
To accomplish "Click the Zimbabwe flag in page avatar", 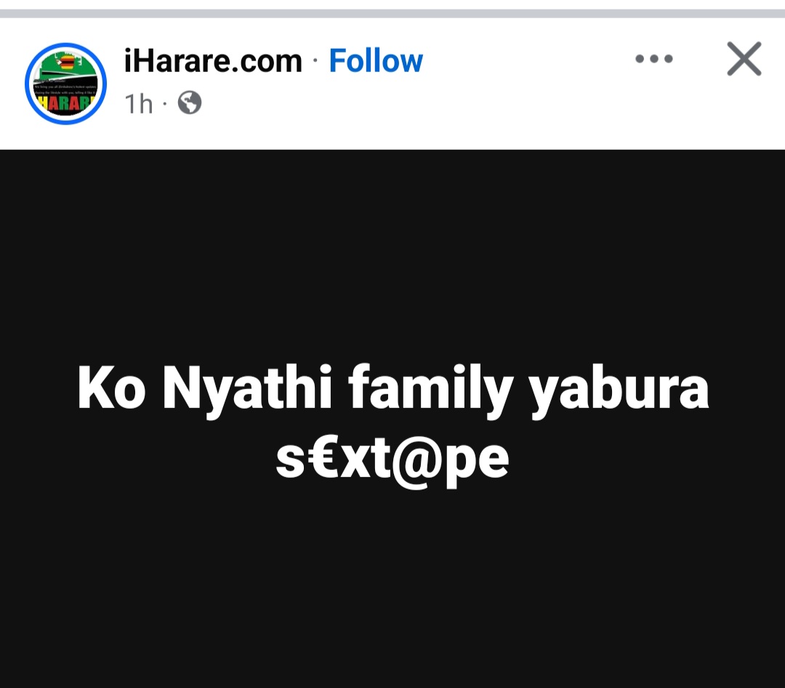I will point(67,63).
